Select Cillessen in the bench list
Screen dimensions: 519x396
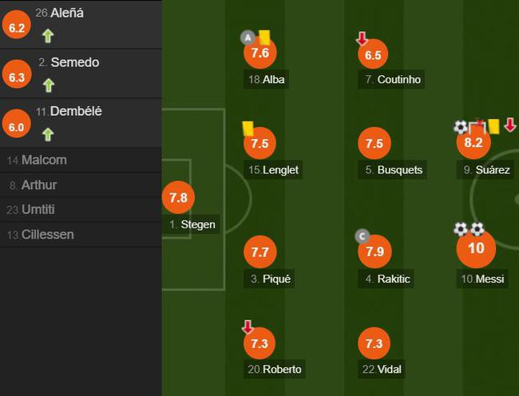[81, 235]
